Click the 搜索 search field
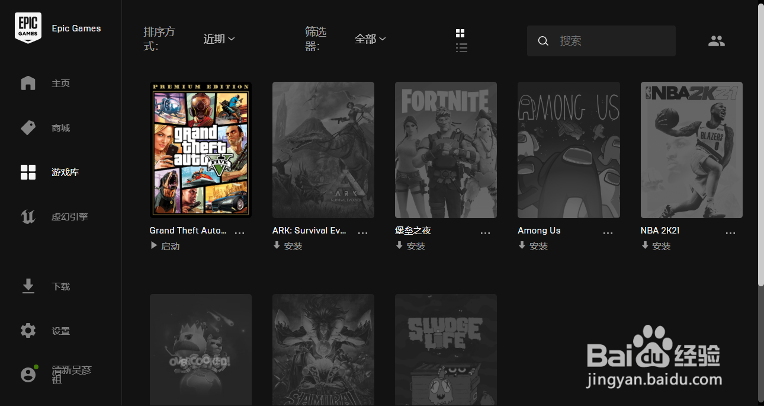This screenshot has height=406, width=764. point(601,41)
